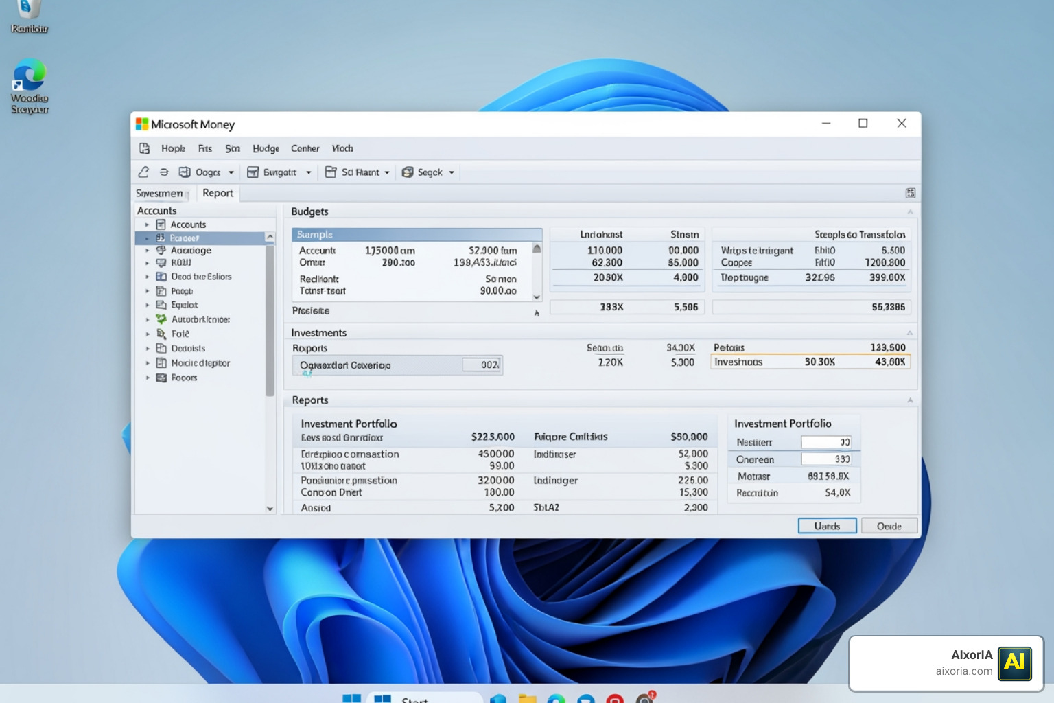Click the Fol2 search icon in tree
The image size is (1054, 703).
[161, 334]
